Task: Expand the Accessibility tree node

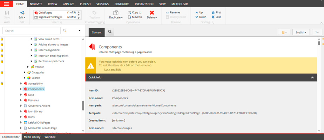Action: 21,84
